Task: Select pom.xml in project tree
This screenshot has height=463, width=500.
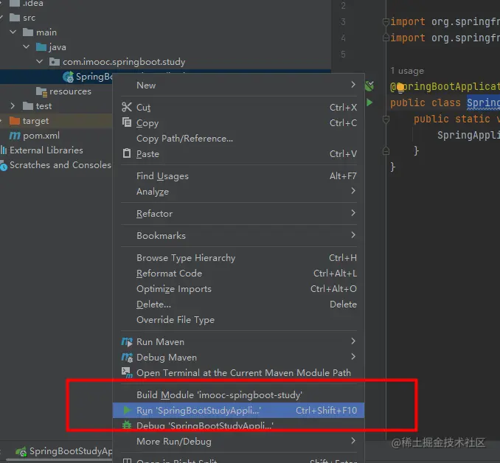Action: coord(41,136)
